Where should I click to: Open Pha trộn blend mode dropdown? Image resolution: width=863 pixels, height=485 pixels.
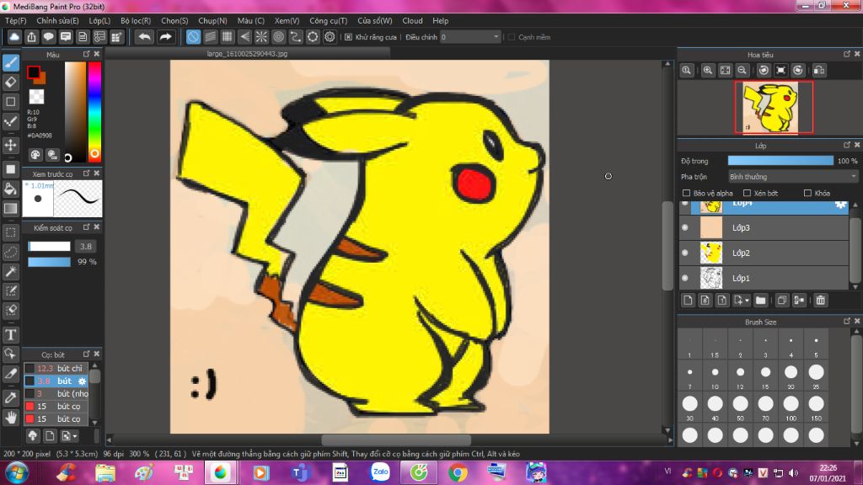click(792, 177)
